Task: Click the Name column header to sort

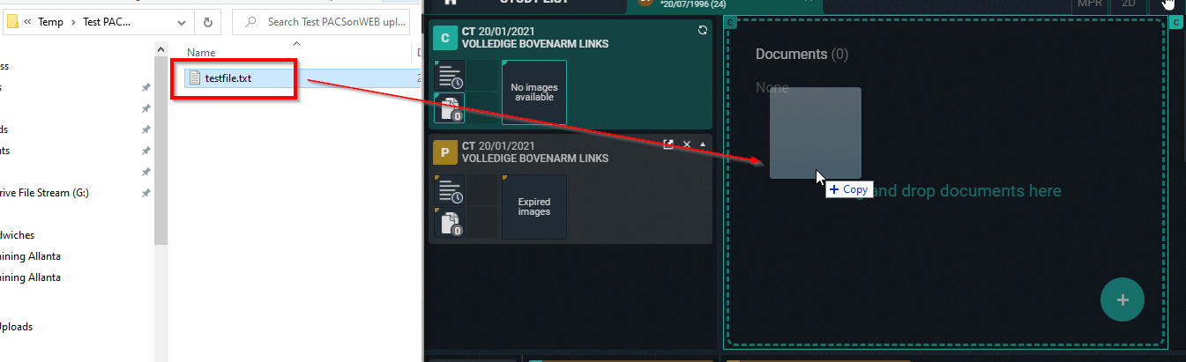Action: coord(201,53)
